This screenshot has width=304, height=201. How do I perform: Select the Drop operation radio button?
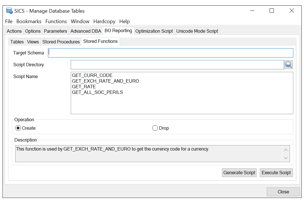(155, 128)
